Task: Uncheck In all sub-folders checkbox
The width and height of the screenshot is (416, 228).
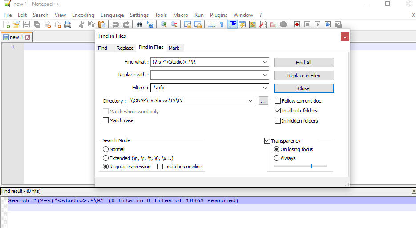Action: coord(278,111)
